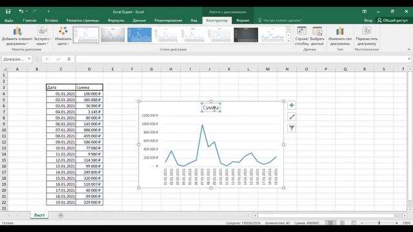Click the zoom out minus icon
Screen dimensions: 413x232
pyautogui.click(x=362, y=223)
